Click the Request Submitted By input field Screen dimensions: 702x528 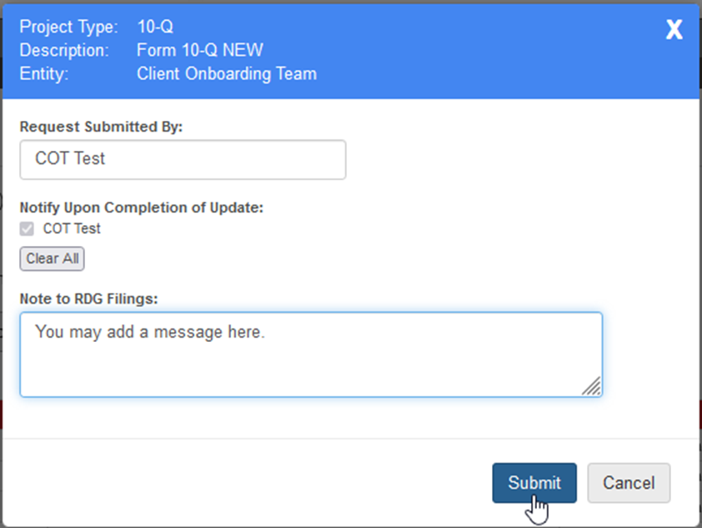[183, 159]
